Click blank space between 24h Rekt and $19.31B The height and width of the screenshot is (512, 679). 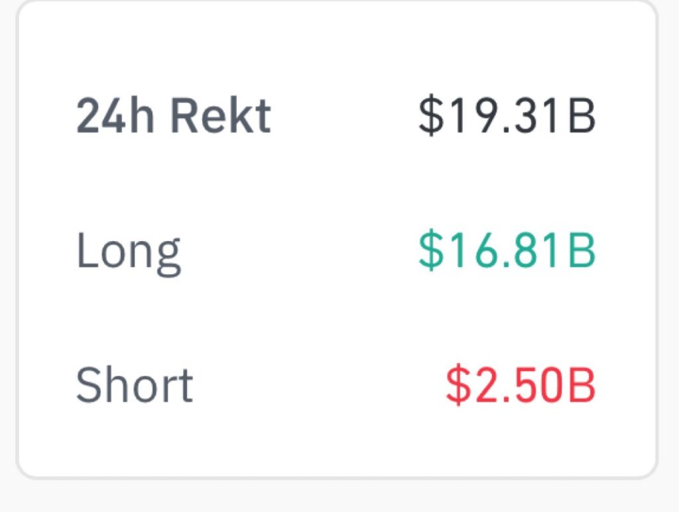(345, 117)
